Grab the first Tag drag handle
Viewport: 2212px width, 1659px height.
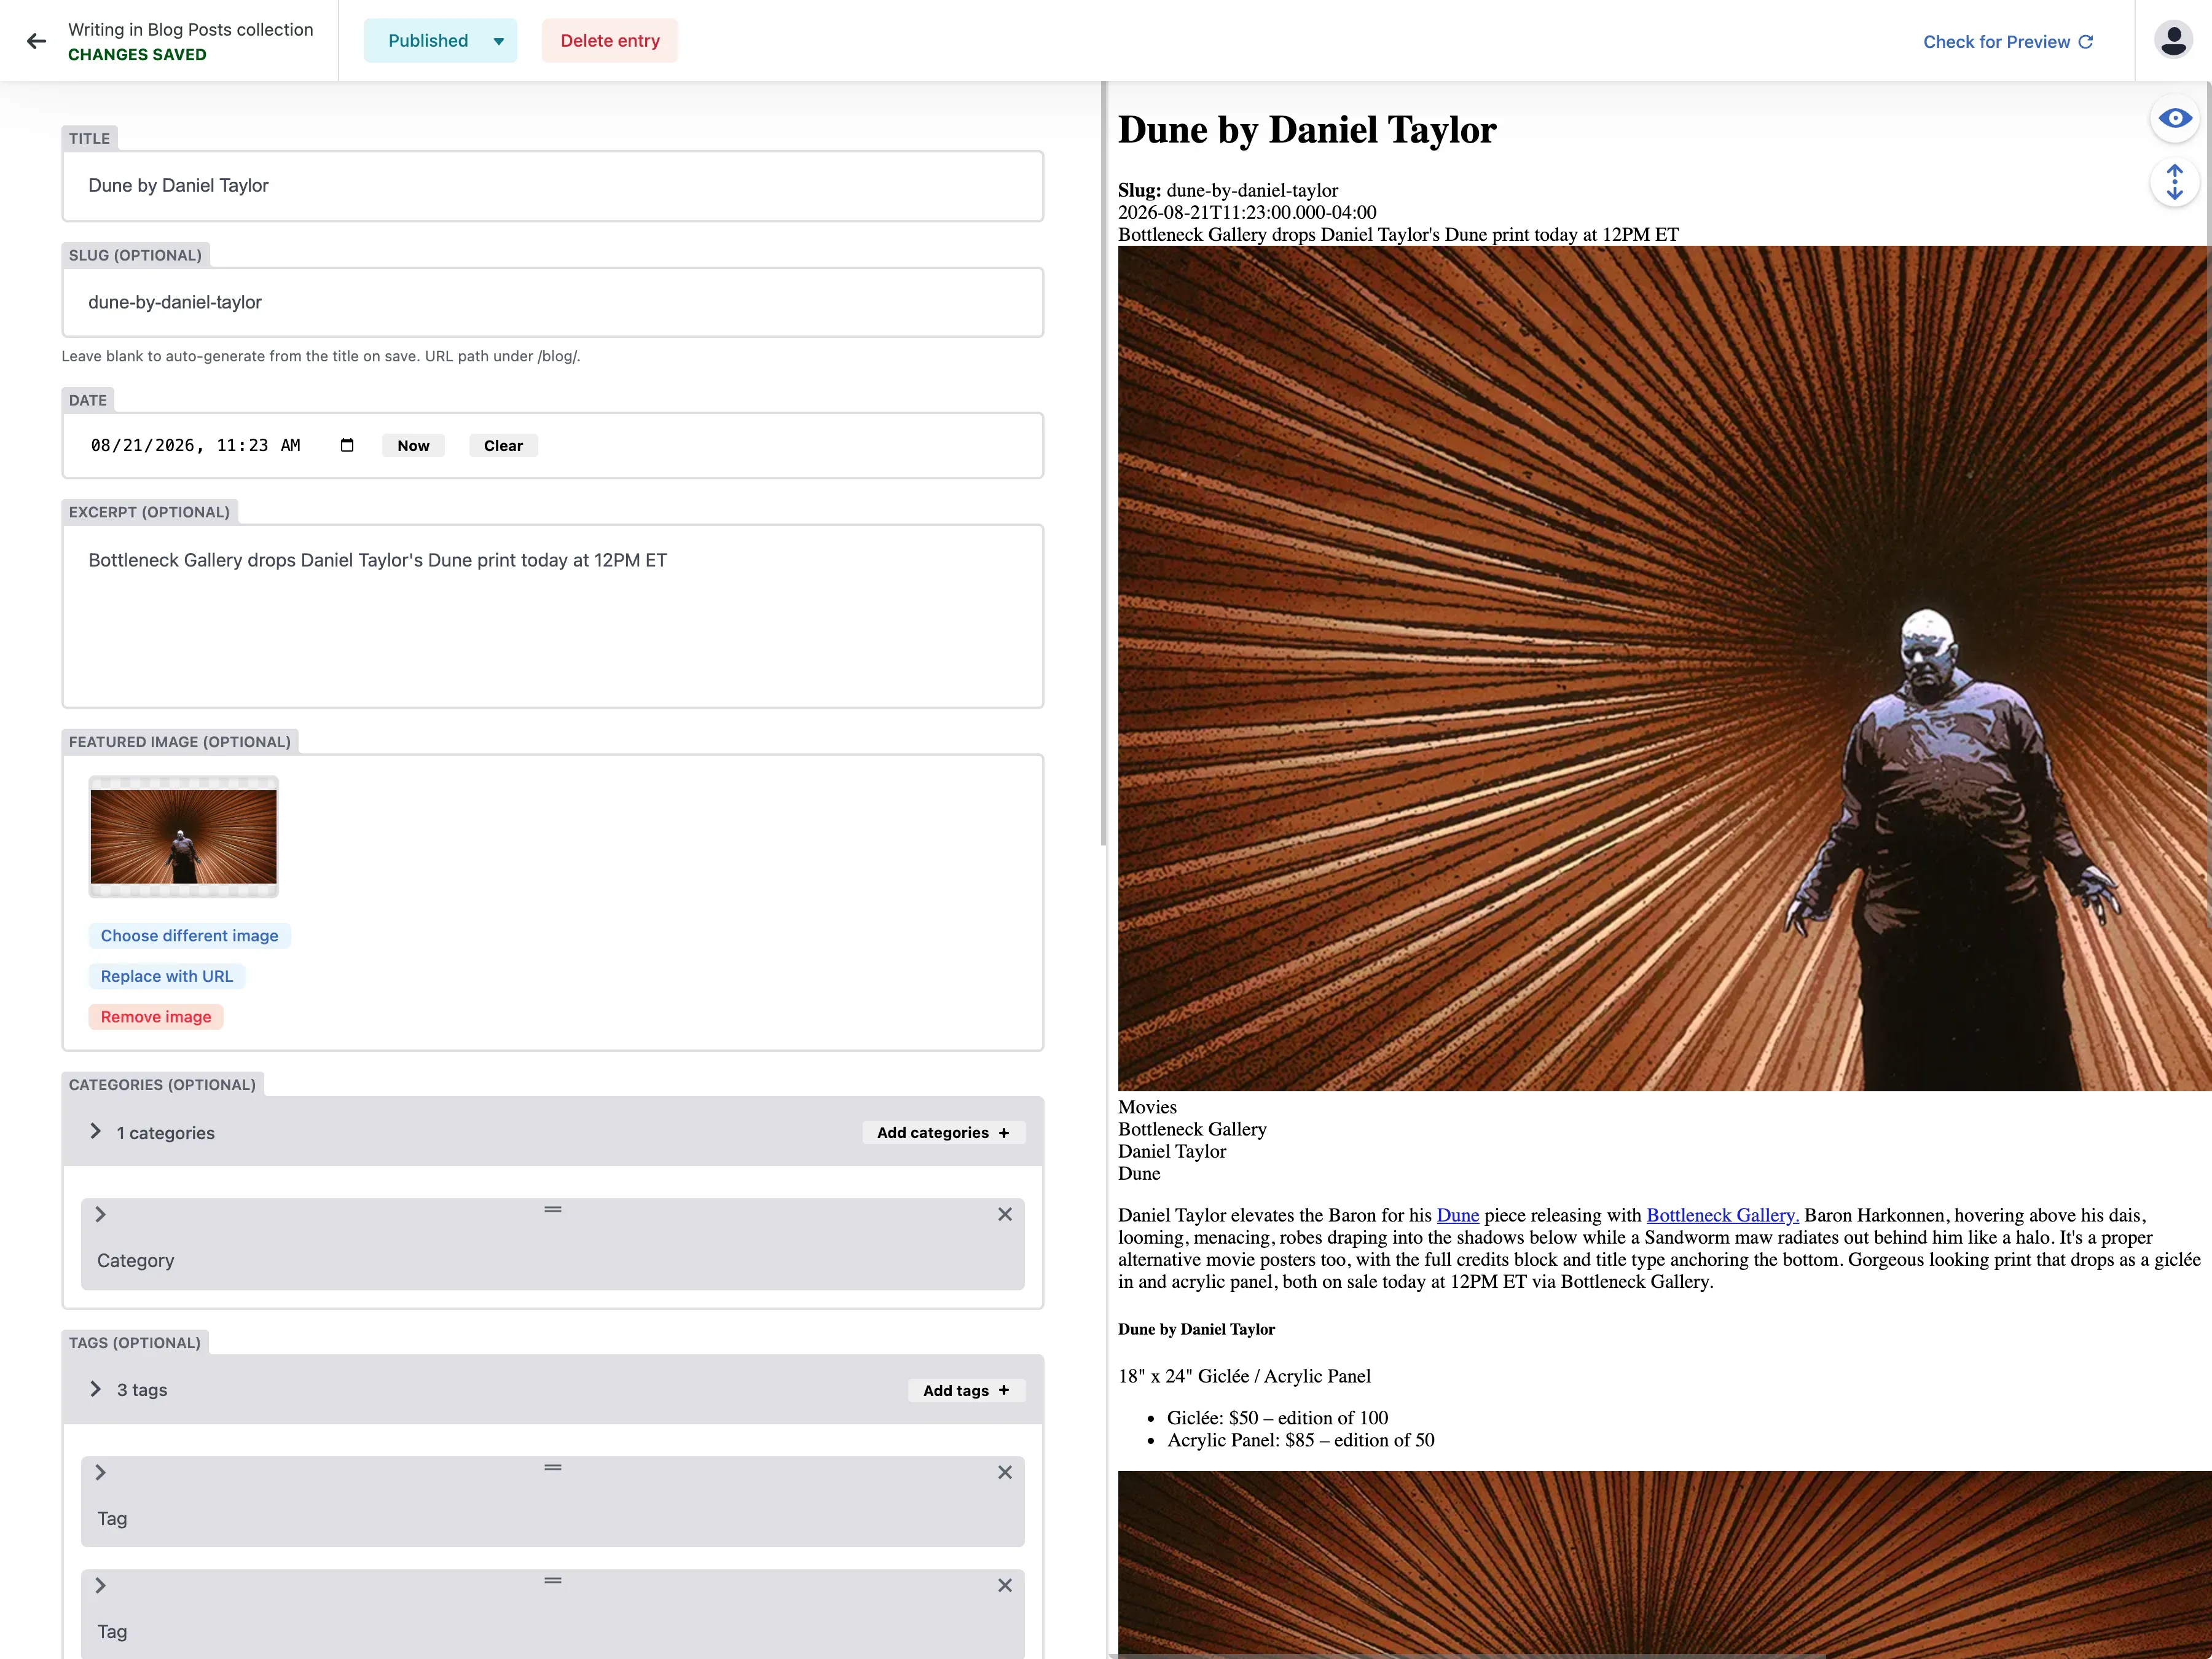pyautogui.click(x=553, y=1467)
